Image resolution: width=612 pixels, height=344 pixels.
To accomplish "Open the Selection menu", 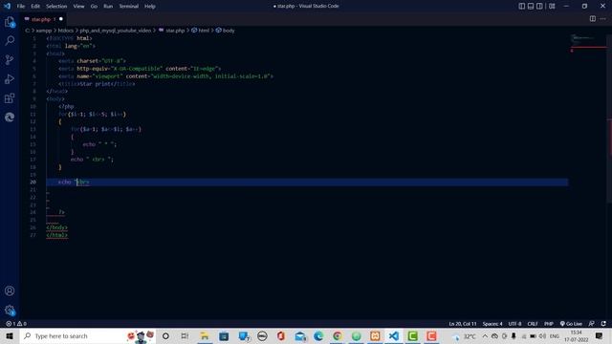I will [x=56, y=7].
